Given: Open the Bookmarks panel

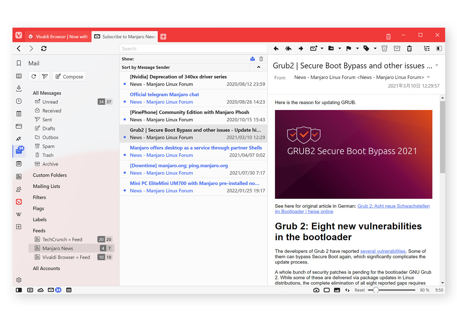Looking at the screenshot, I should [19, 63].
